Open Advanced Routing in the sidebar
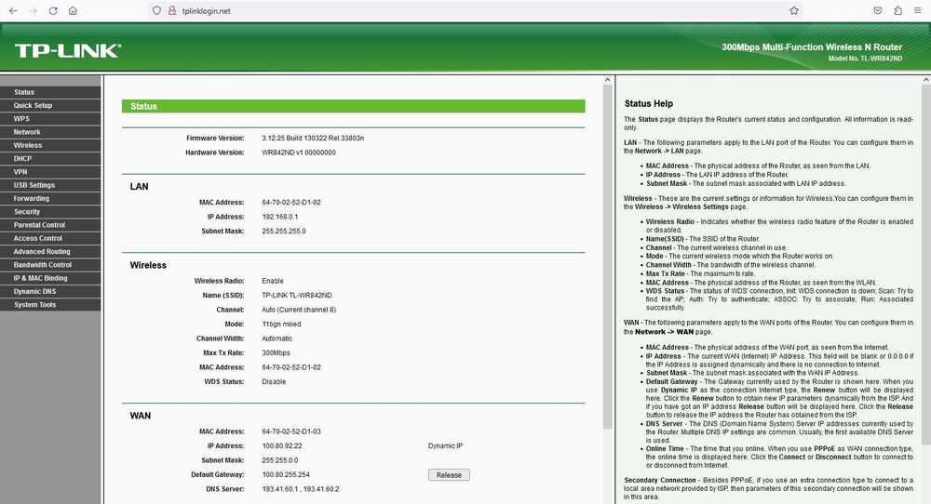931x504 pixels. coord(50,251)
